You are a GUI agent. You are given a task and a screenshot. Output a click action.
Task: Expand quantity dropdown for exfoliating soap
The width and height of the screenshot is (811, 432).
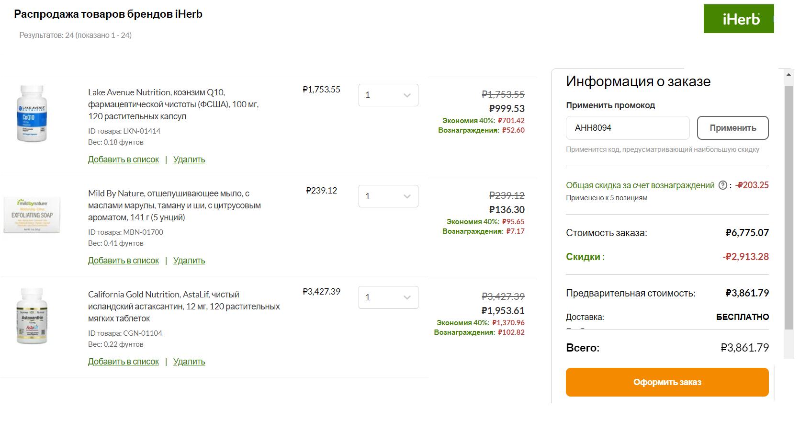point(388,196)
